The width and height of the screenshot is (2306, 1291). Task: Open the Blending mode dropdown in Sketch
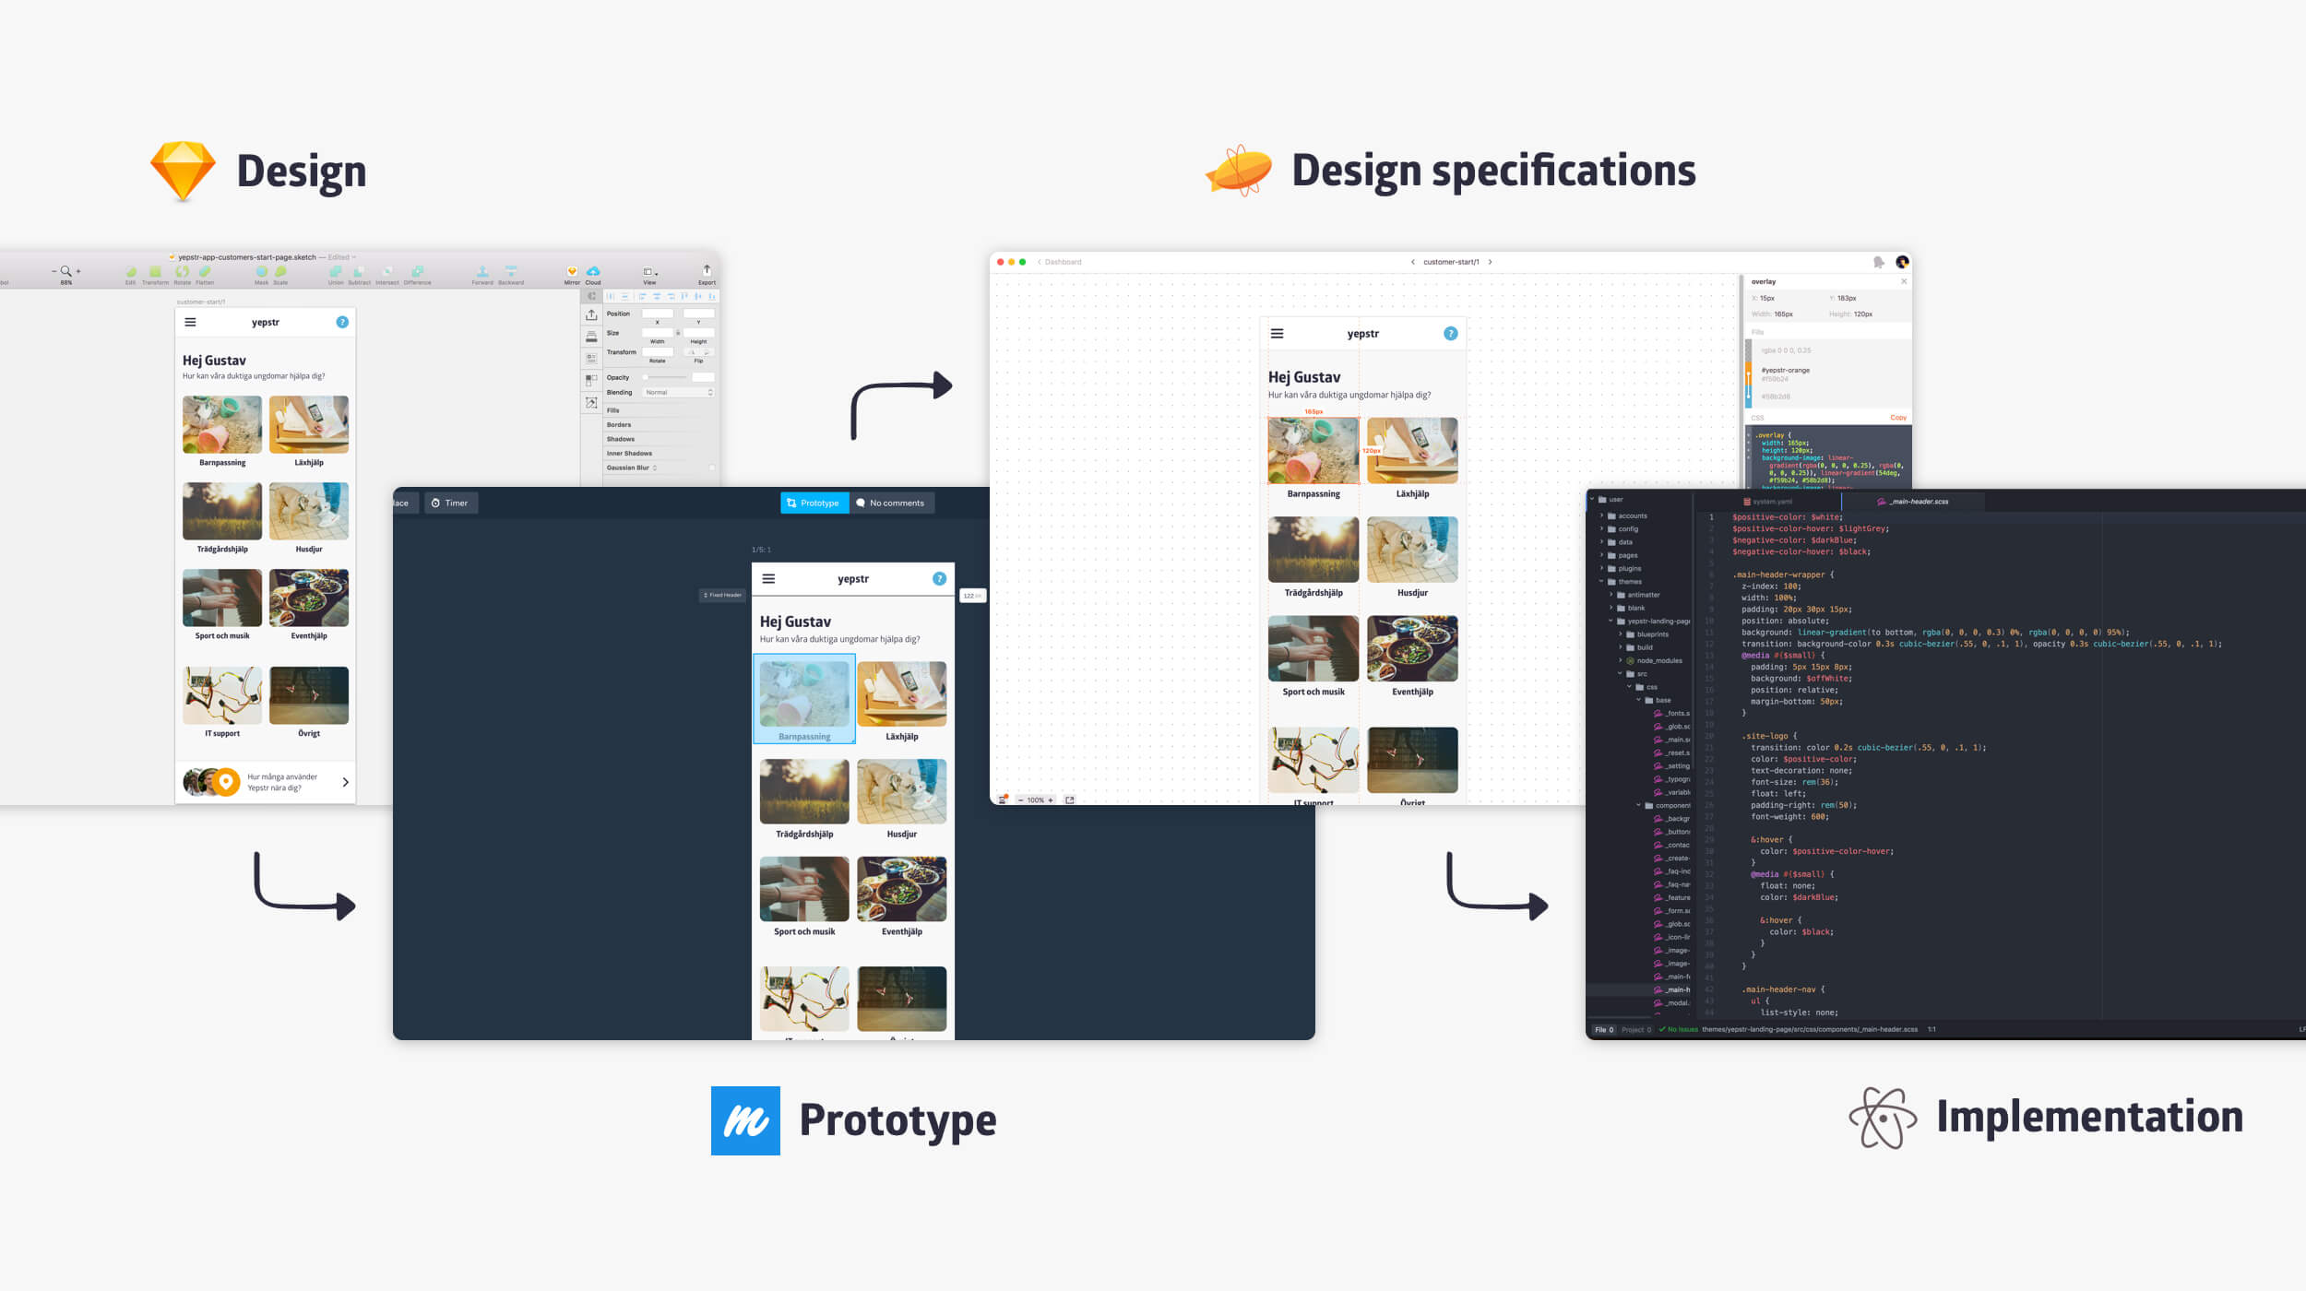(x=679, y=393)
